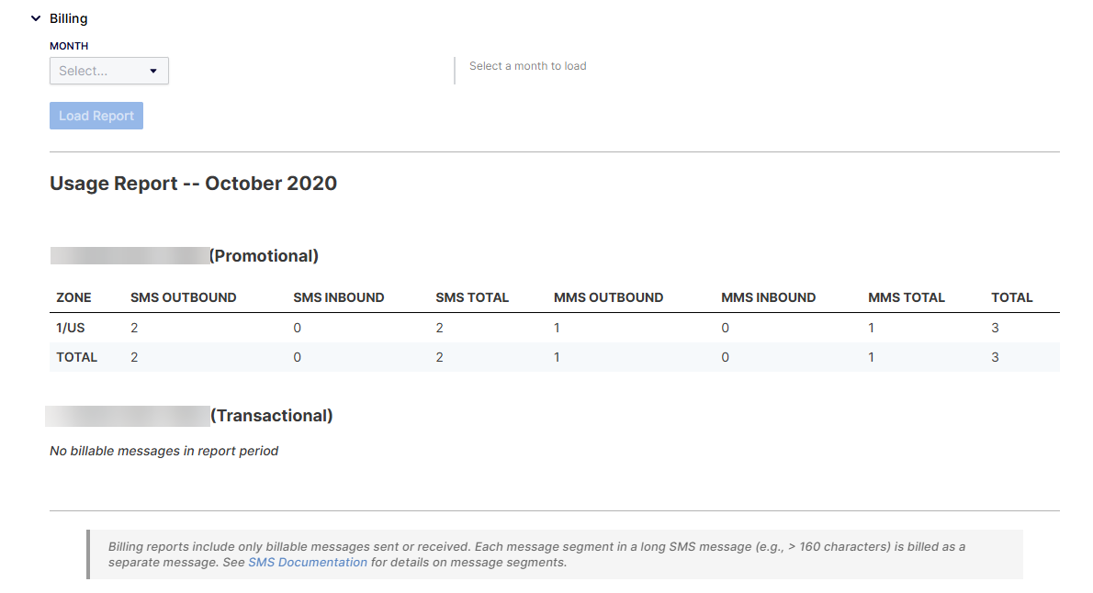Click the ZONE column header
This screenshot has width=1093, height=593.
coord(73,297)
